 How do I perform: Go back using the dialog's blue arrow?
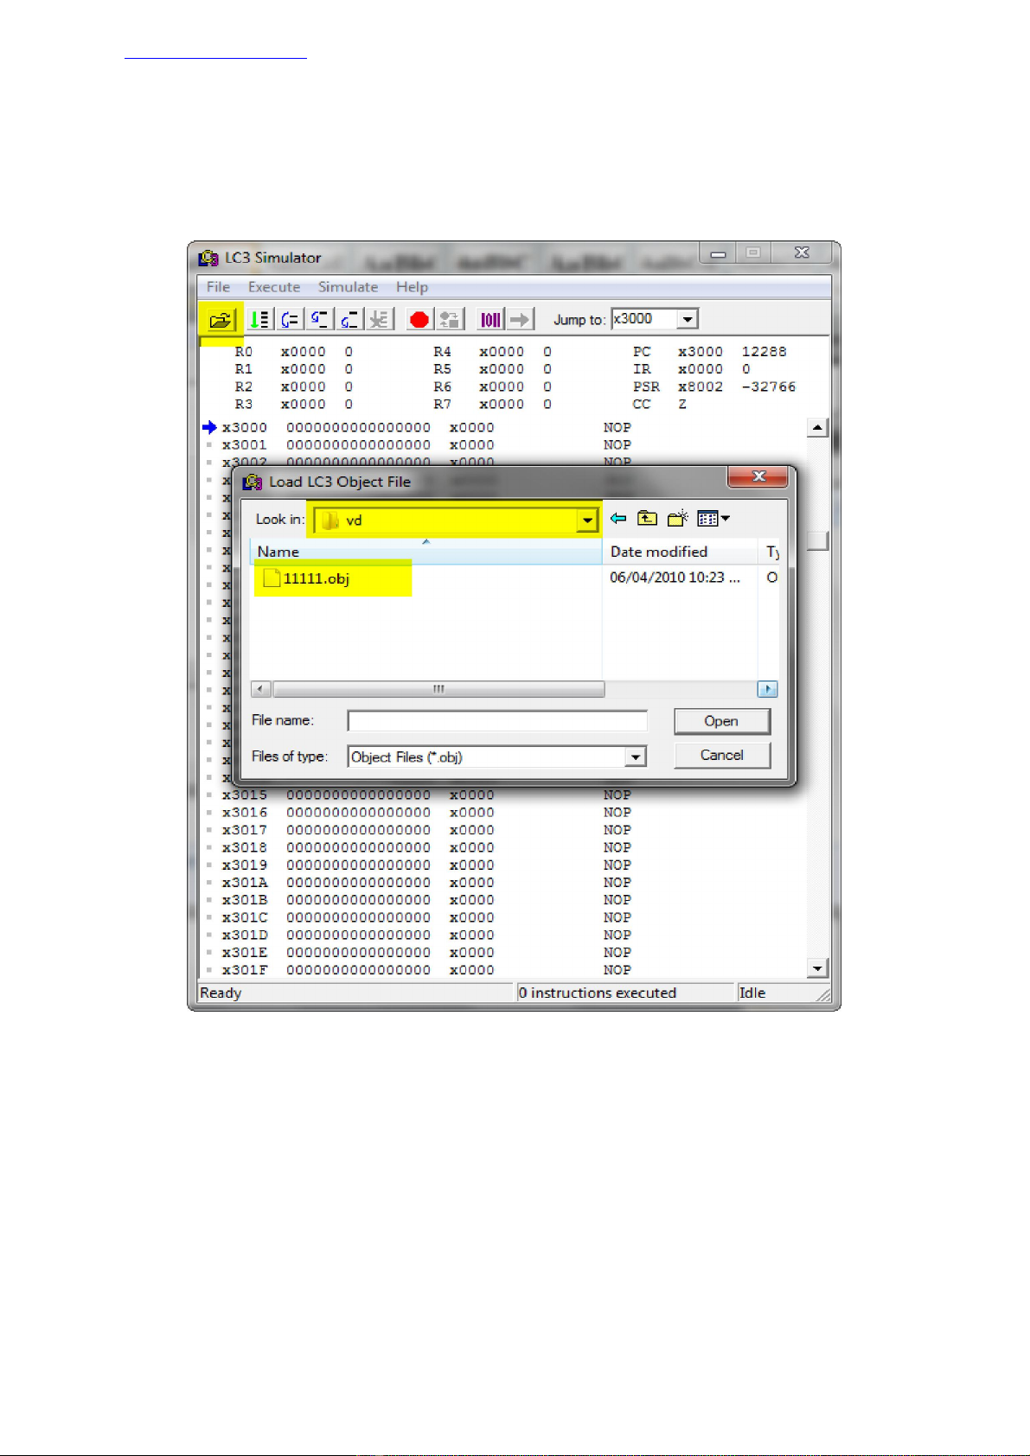coord(618,519)
